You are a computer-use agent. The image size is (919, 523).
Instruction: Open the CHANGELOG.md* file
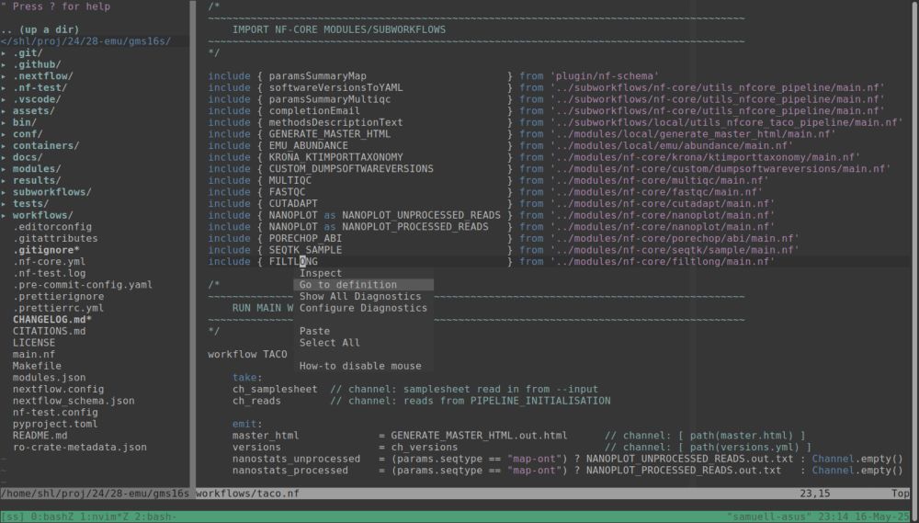52,320
